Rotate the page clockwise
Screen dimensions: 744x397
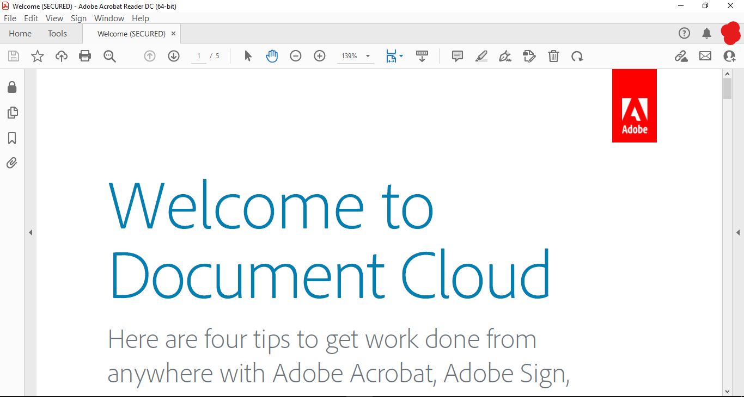coord(577,56)
